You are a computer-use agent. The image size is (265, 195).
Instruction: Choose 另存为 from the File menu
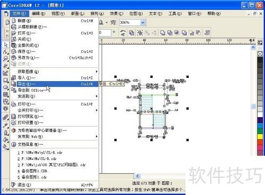pos(55,58)
